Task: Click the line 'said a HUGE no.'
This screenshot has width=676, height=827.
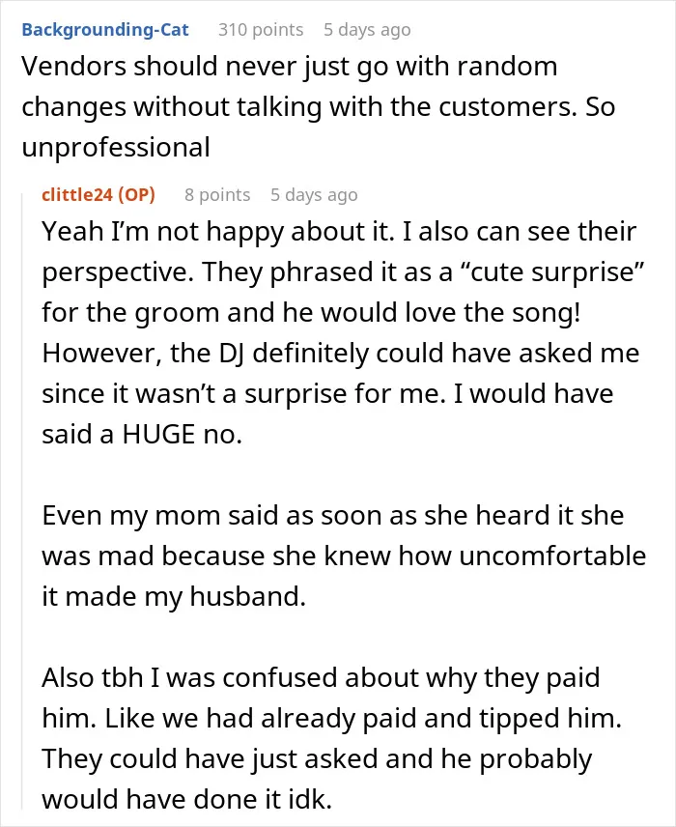Action: 142,434
